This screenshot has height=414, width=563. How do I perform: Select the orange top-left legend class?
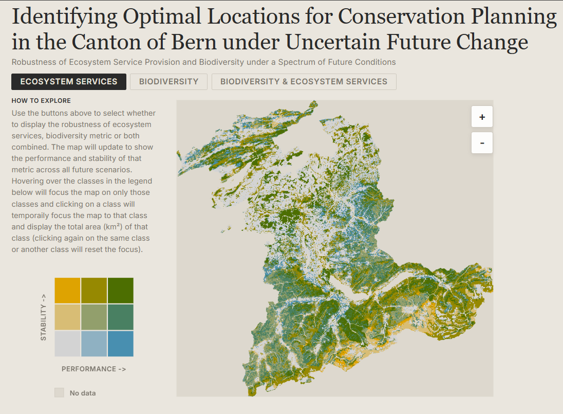tap(68, 291)
